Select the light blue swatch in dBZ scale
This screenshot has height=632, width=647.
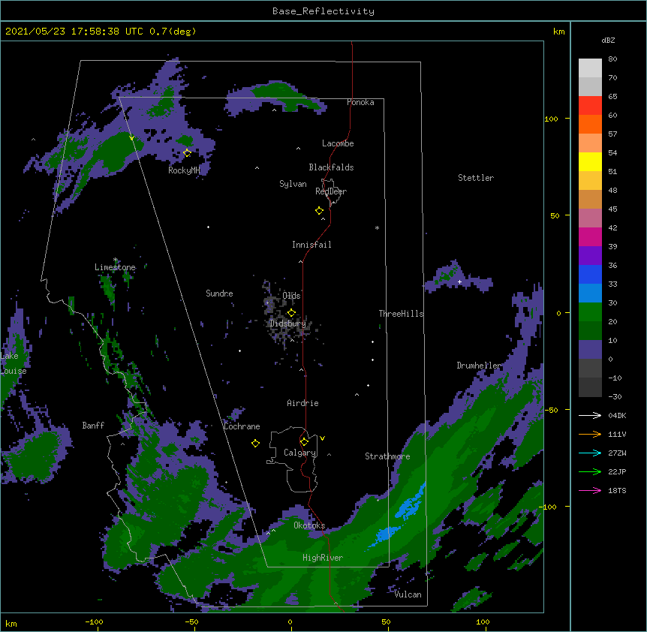(590, 293)
